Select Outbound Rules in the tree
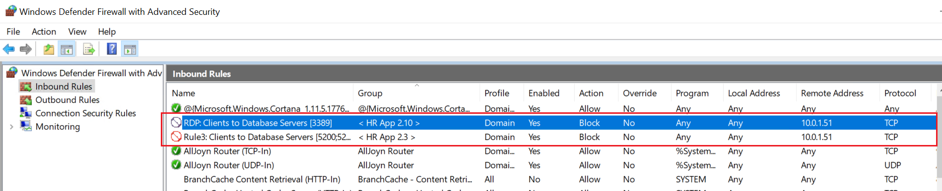Viewport: 942px width, 191px height. (x=67, y=100)
